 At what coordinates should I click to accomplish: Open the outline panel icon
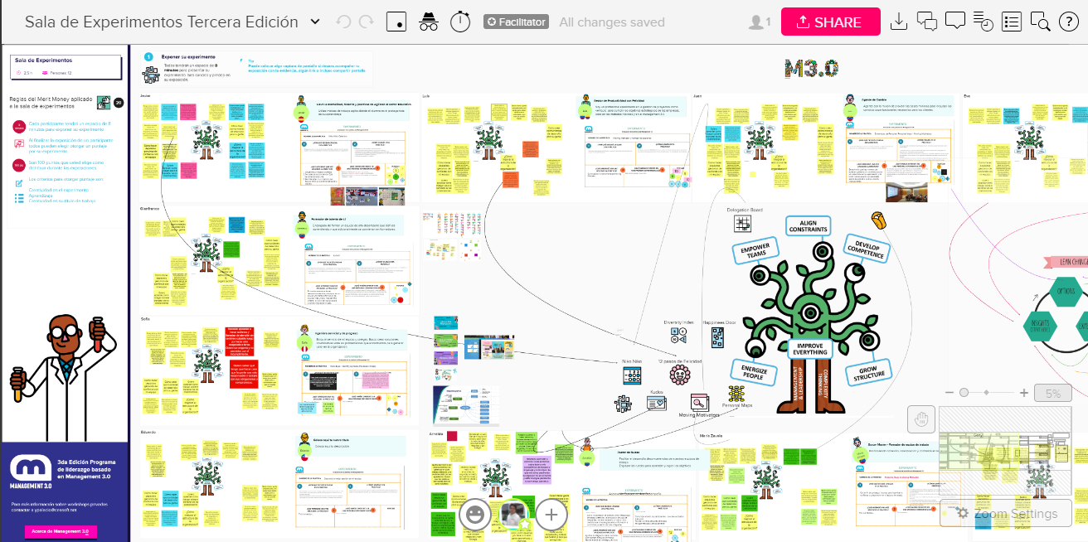[1012, 22]
